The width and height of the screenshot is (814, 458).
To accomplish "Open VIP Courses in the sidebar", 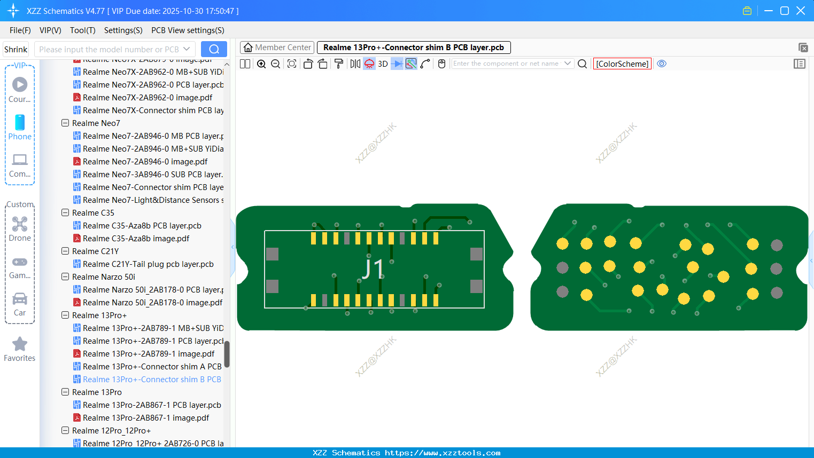I will tap(20, 90).
